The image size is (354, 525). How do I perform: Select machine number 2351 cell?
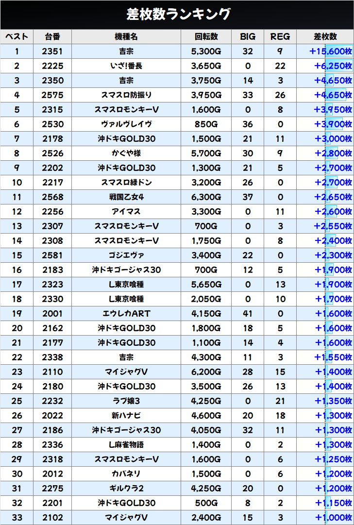tap(52, 51)
